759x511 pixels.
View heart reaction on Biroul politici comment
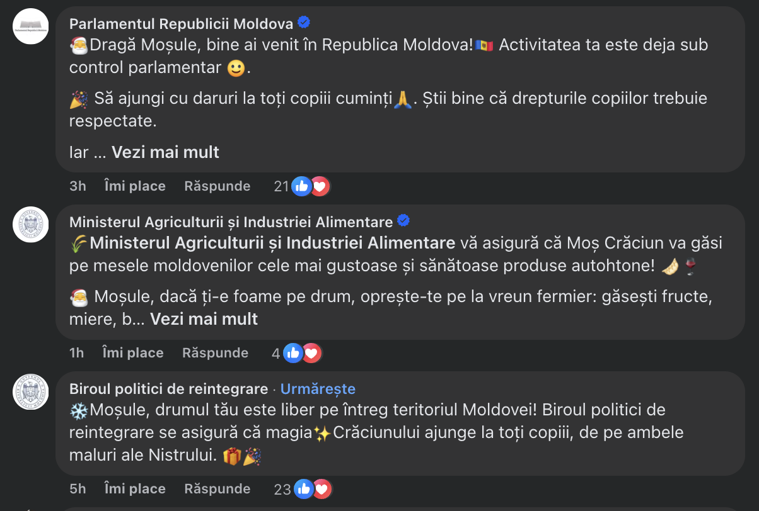(321, 489)
